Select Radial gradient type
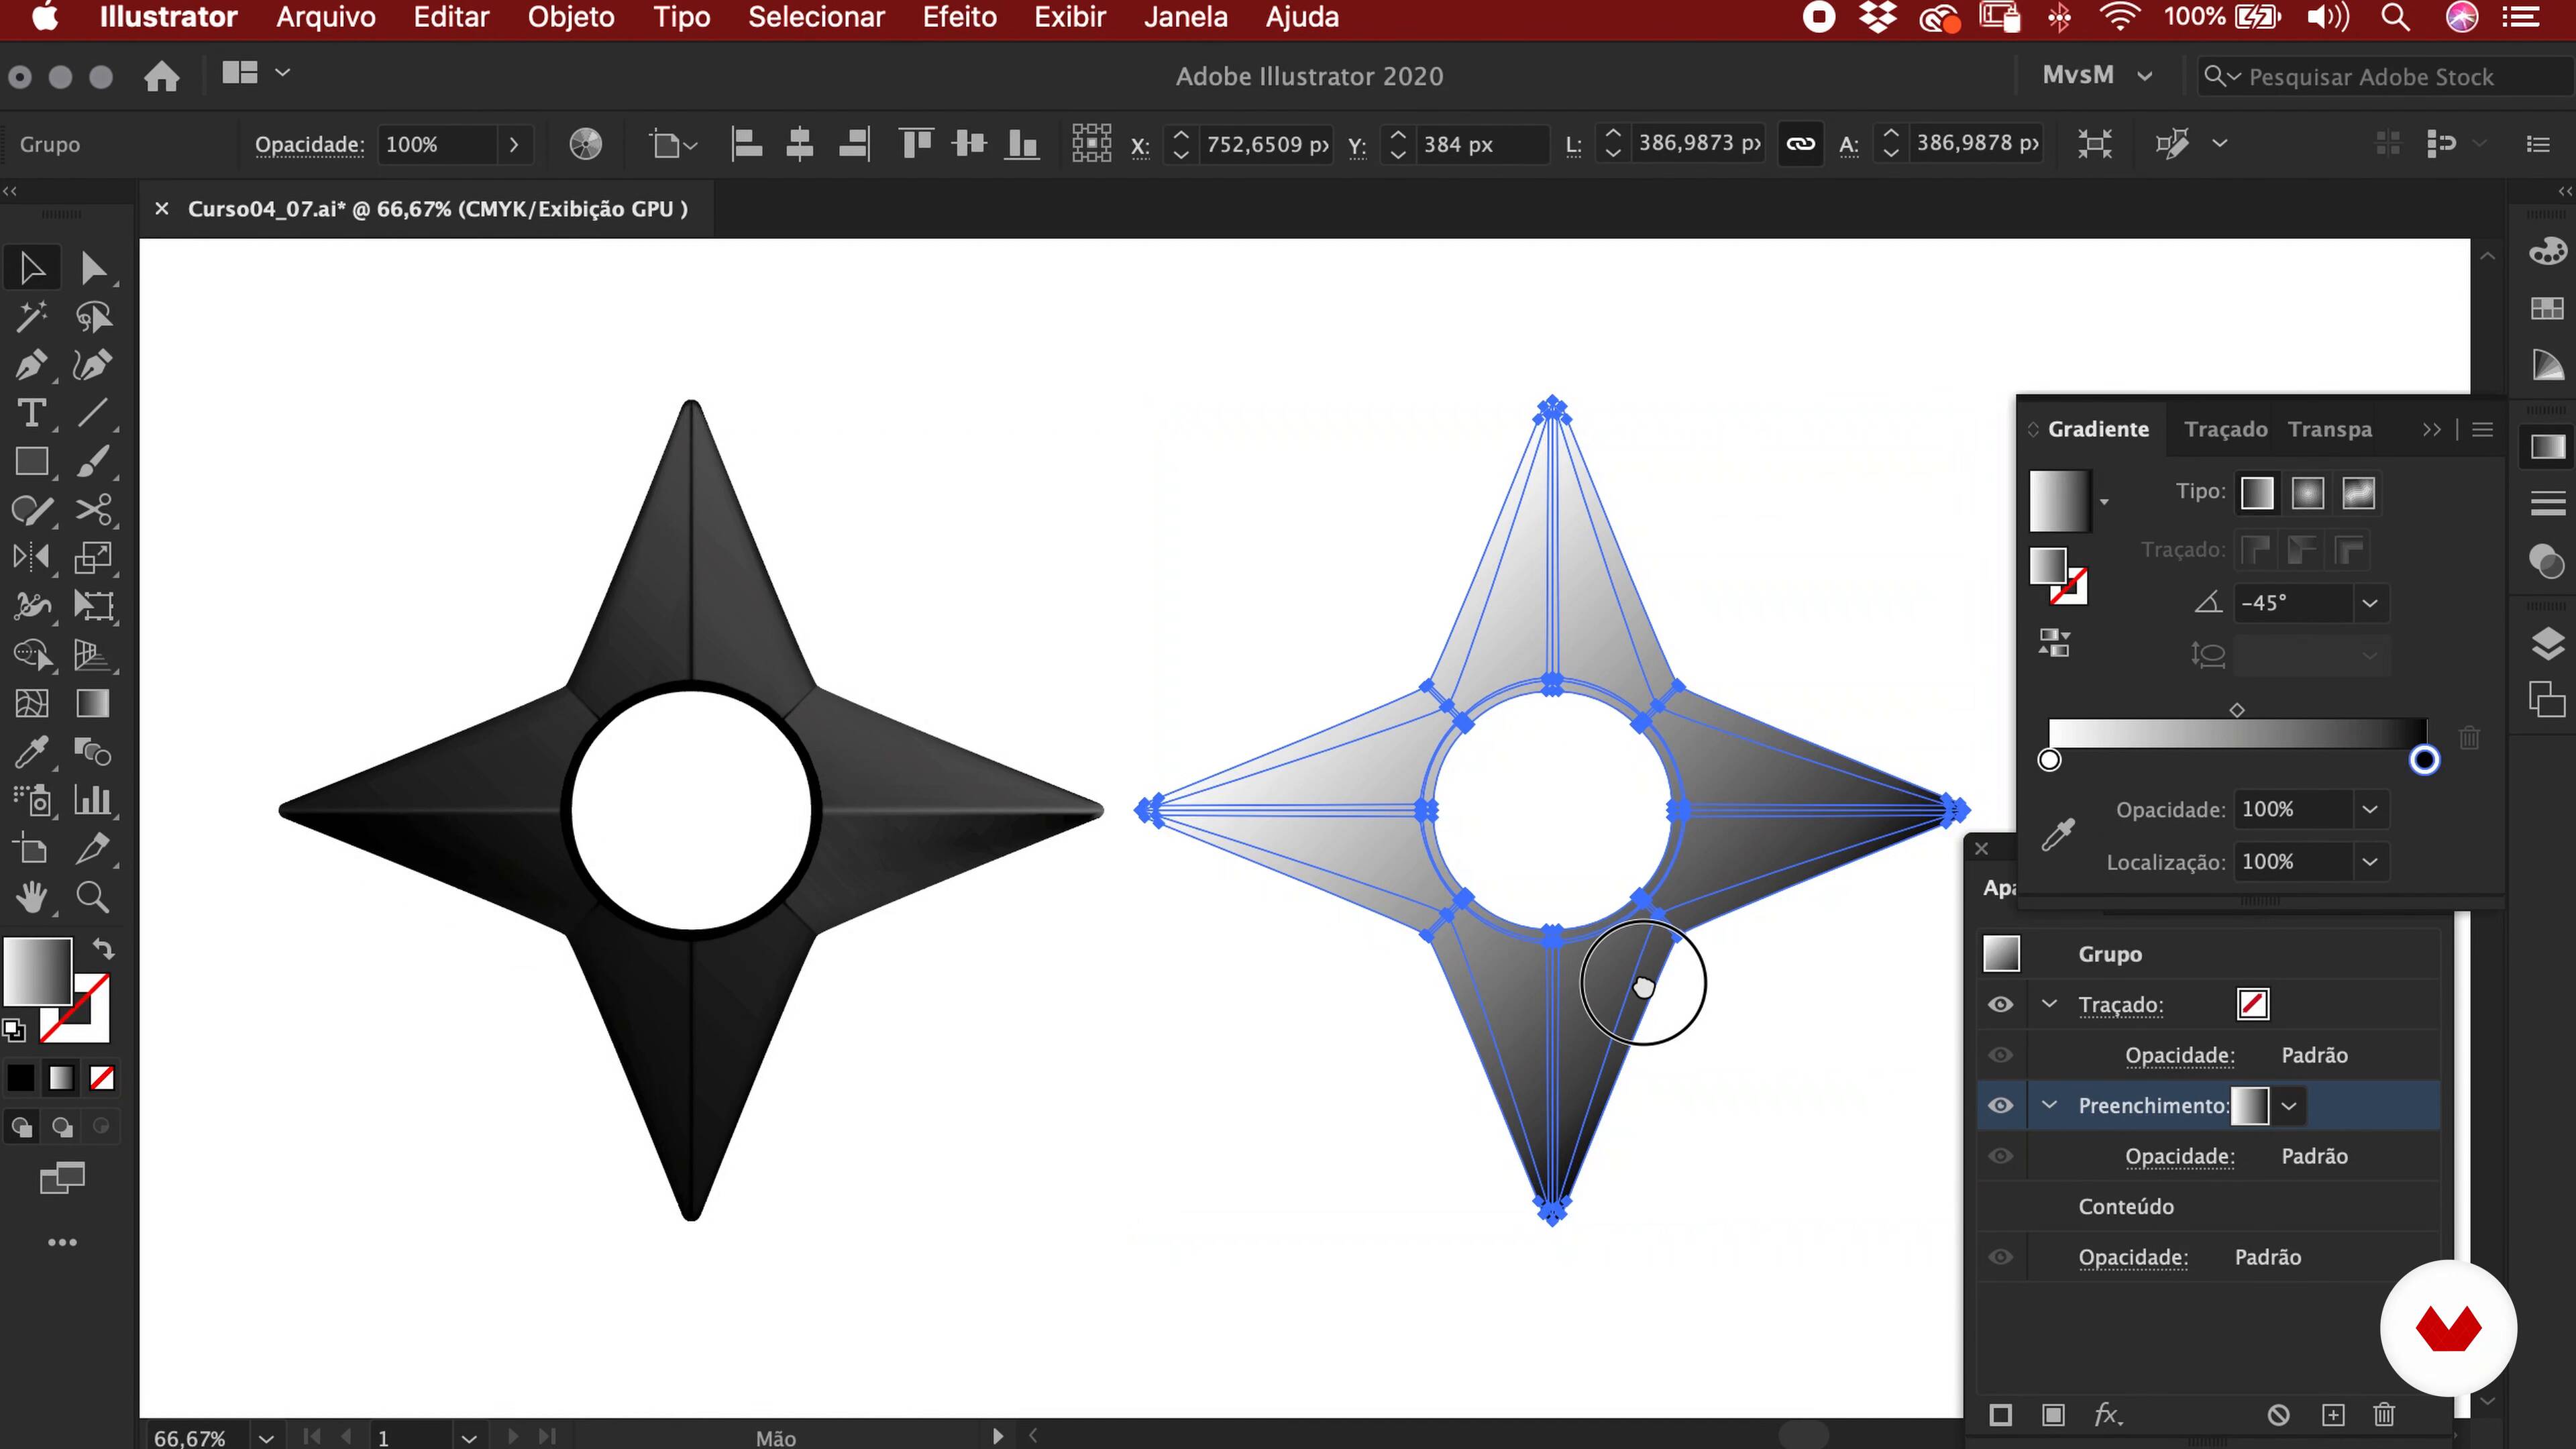The width and height of the screenshot is (2576, 1449). [x=2308, y=492]
